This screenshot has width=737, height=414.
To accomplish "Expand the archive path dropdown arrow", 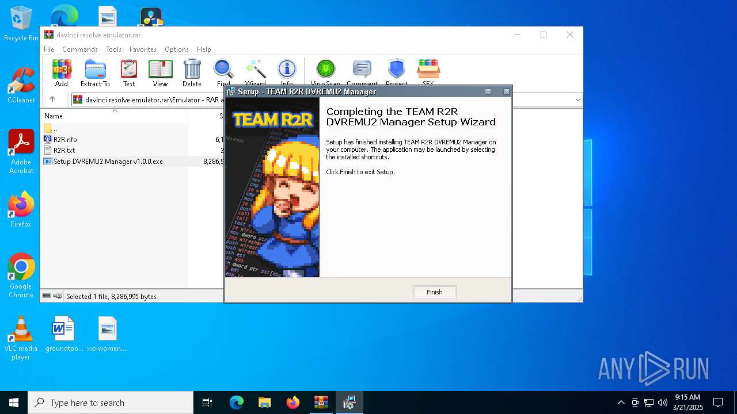I will (x=578, y=100).
